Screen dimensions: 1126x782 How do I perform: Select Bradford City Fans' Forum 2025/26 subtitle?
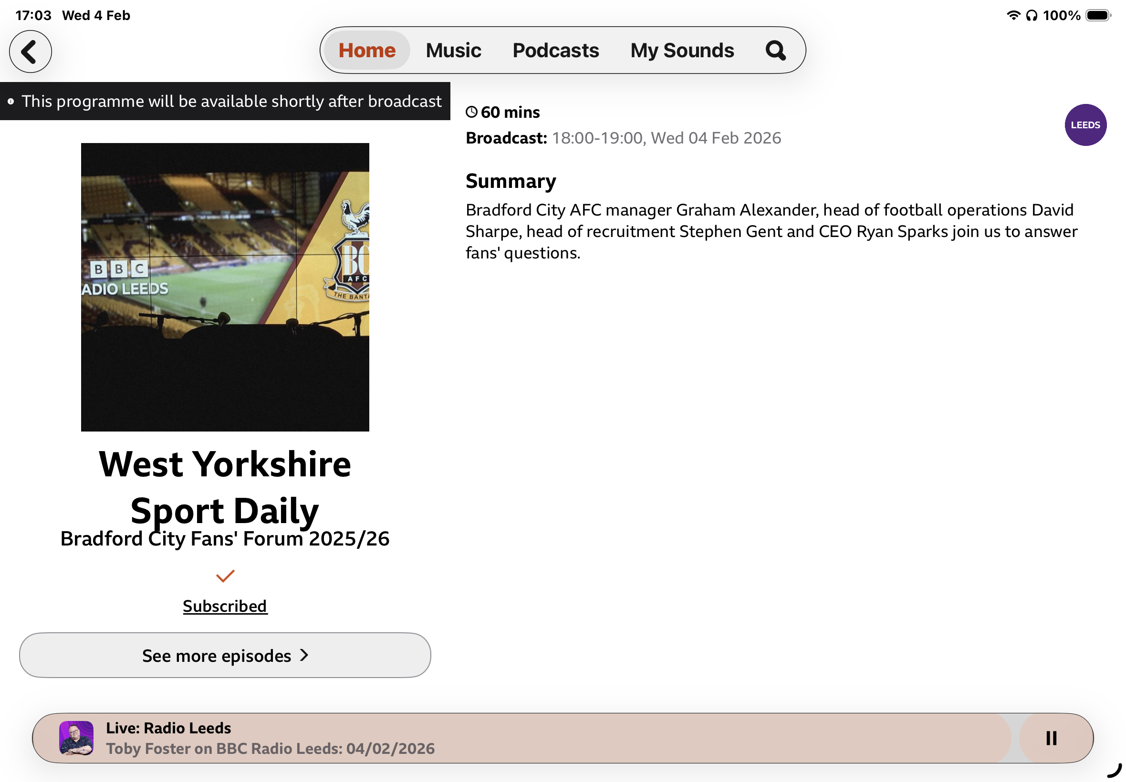[x=225, y=538]
